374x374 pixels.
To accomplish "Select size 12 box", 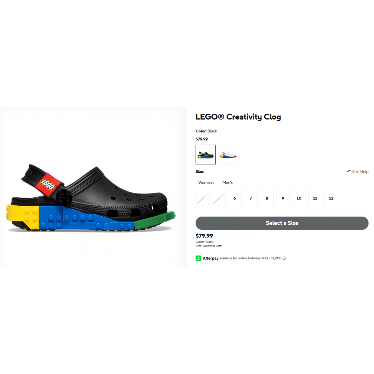I will (331, 199).
